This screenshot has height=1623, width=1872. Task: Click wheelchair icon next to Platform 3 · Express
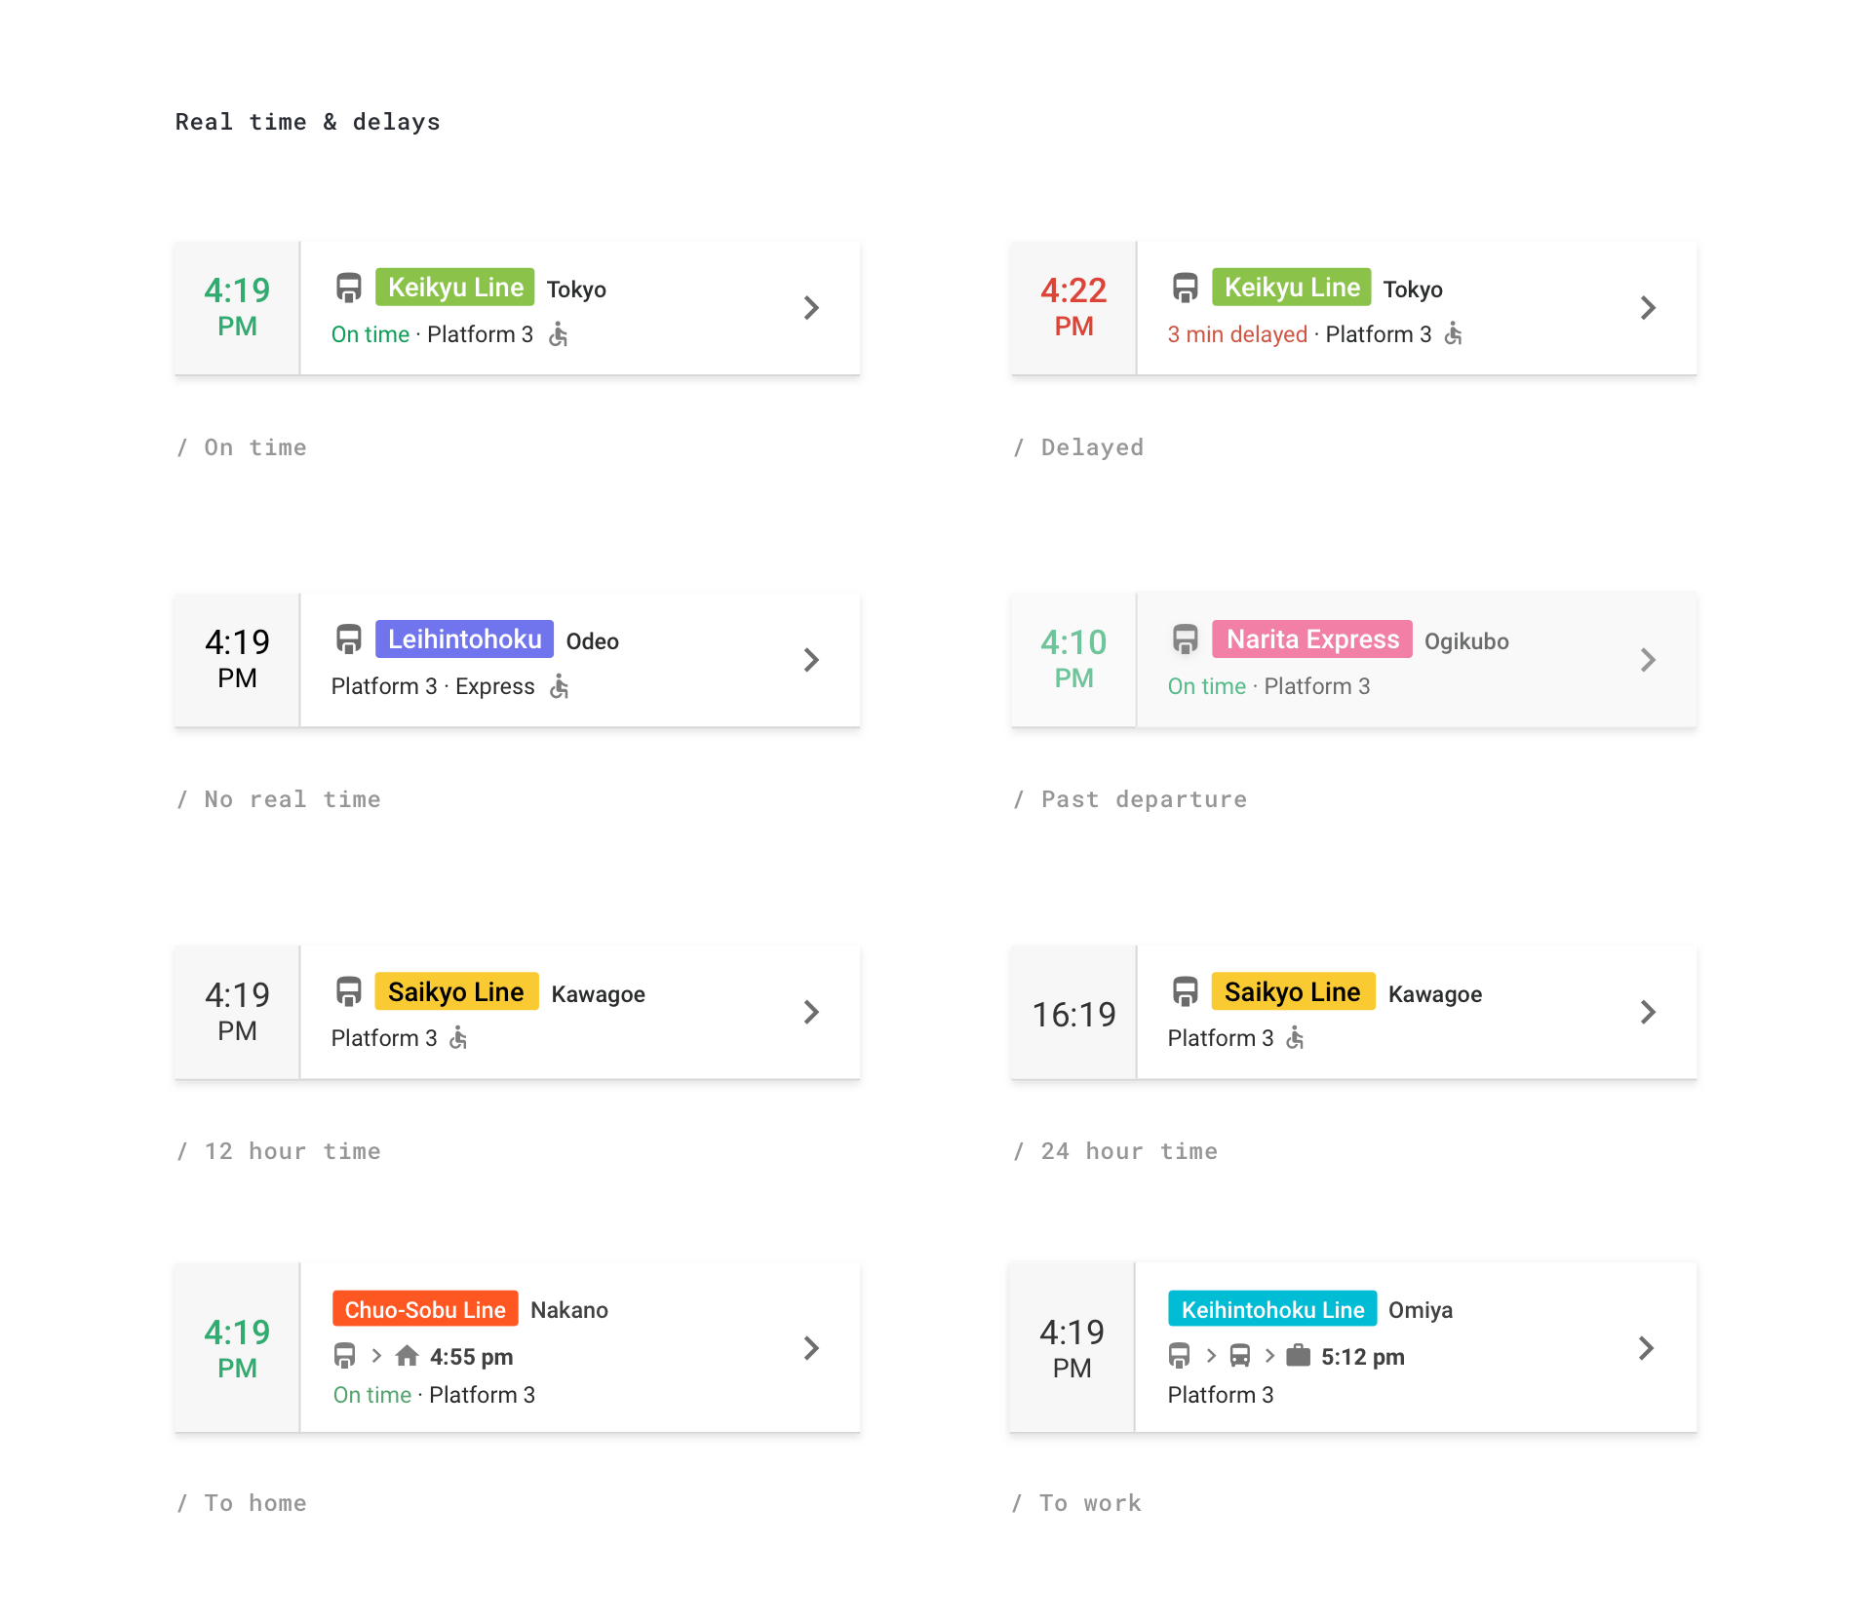pyautogui.click(x=560, y=685)
